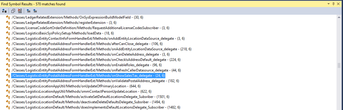Image resolution: width=343 pixels, height=110 pixels.
Task: Click the Go To Definition toolbar icon
Action: click(4, 11)
